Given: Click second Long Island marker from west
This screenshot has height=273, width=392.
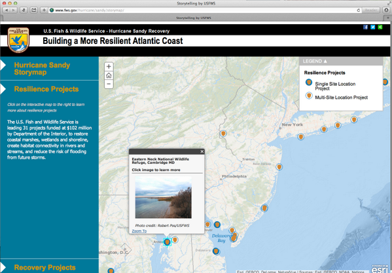Looking at the screenshot, I should [x=324, y=129].
